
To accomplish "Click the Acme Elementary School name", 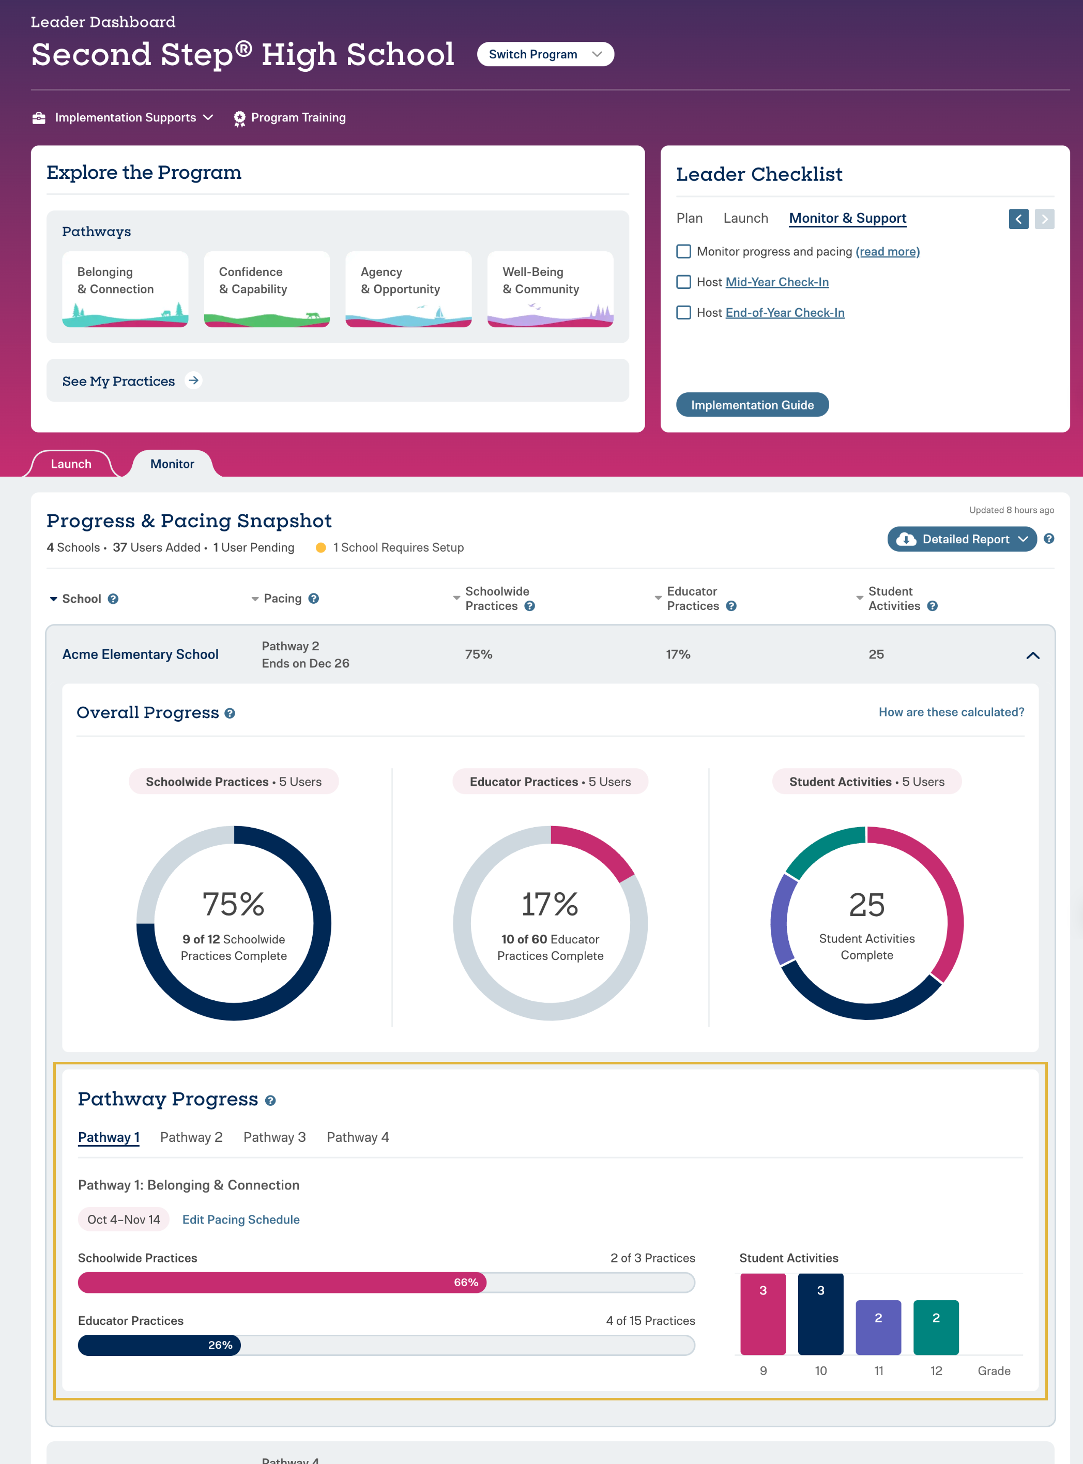I will pos(140,654).
